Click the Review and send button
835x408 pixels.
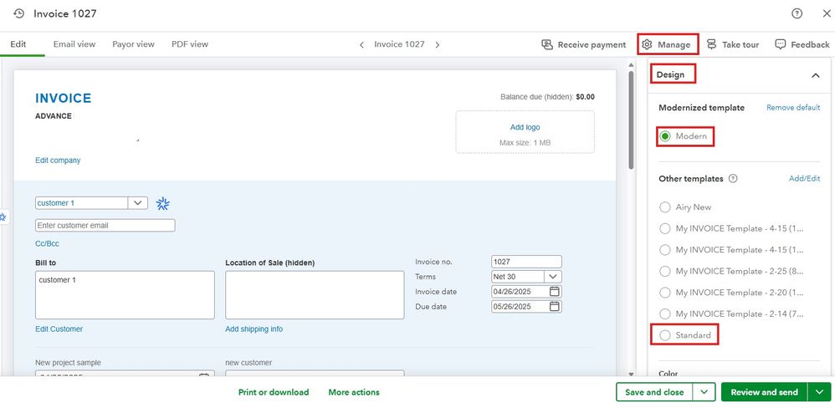pyautogui.click(x=764, y=393)
